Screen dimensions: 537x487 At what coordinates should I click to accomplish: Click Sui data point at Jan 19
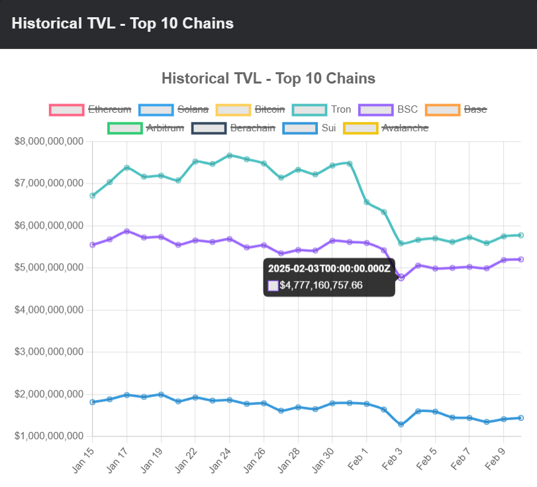click(x=161, y=395)
